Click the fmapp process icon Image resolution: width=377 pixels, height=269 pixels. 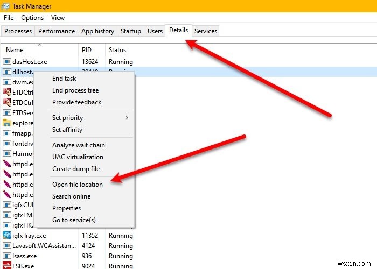click(x=7, y=133)
